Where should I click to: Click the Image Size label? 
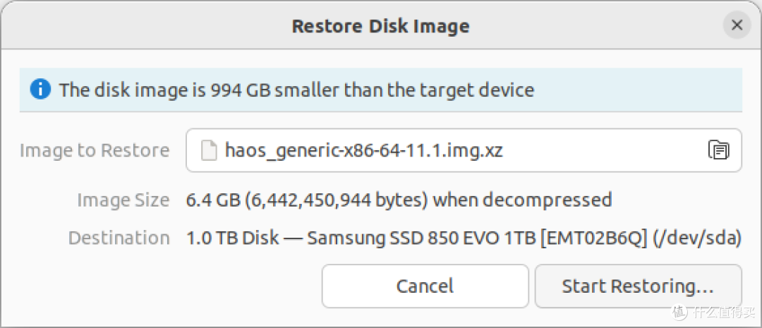pyautogui.click(x=123, y=200)
